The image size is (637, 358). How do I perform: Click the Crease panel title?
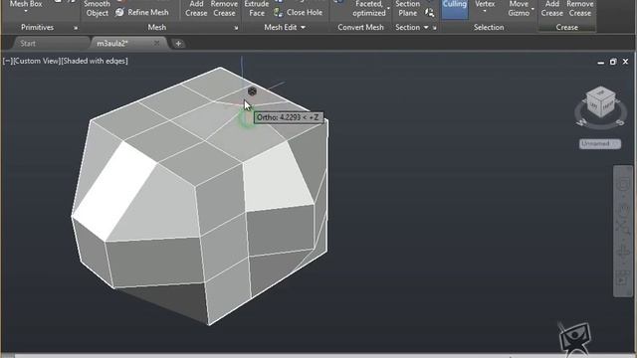566,27
